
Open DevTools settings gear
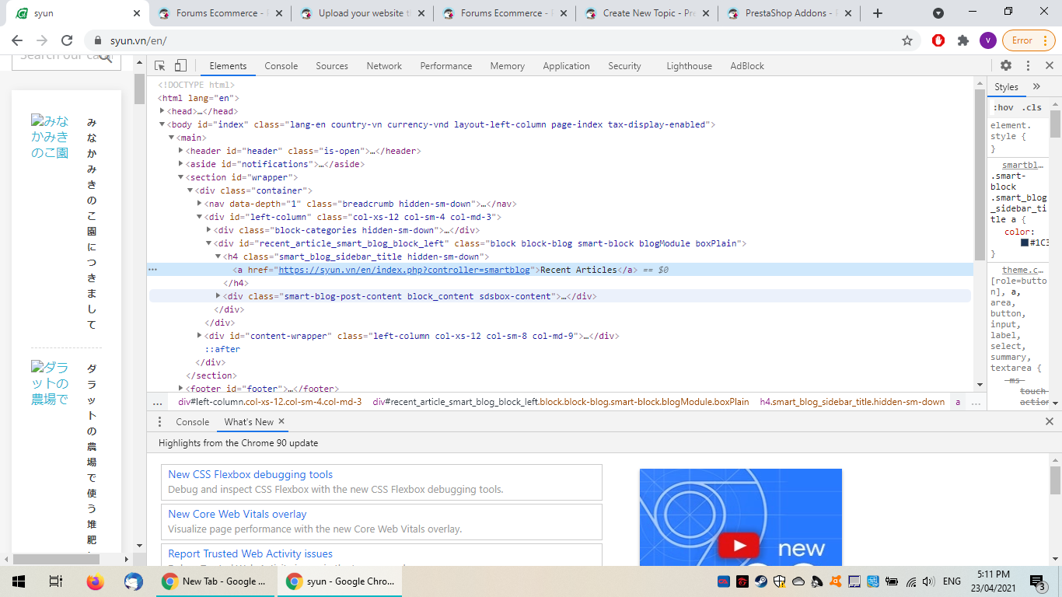[x=1006, y=66]
